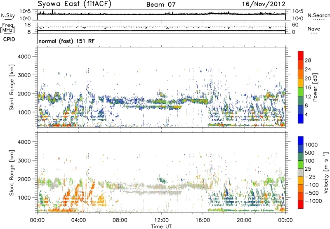Click the "N.Search" legend label

[318, 15]
